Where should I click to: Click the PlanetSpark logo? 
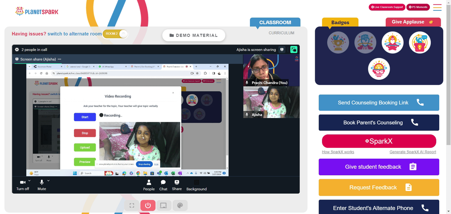coord(37,12)
